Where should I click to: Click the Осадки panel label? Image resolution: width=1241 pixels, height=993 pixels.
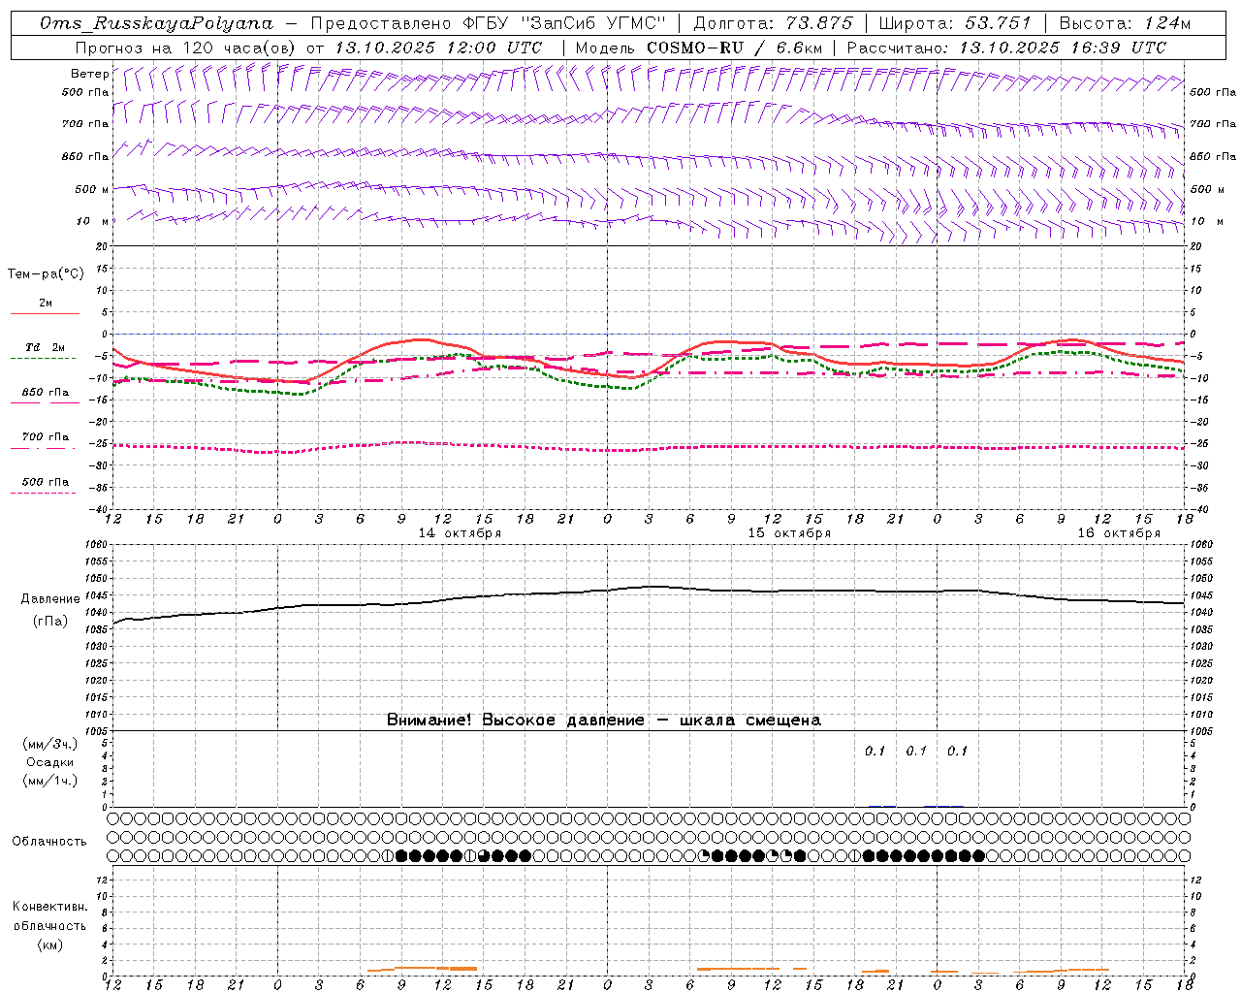point(50,762)
